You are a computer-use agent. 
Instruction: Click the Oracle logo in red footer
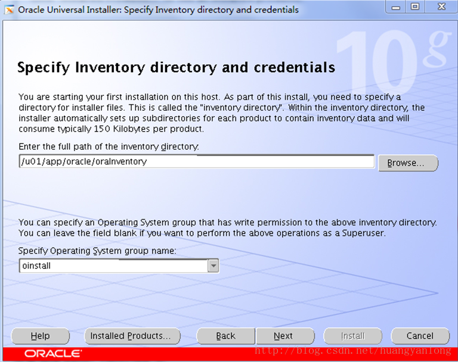tap(53, 354)
